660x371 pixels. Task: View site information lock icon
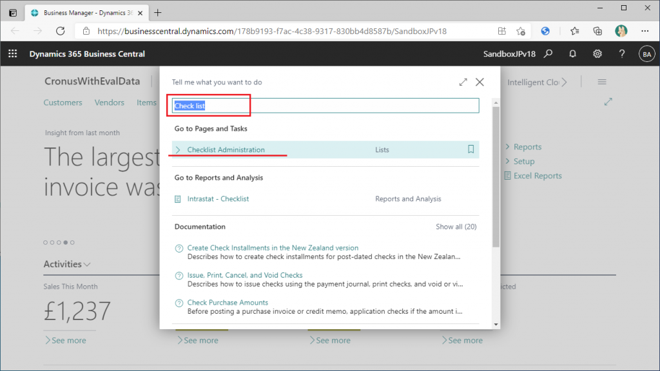86,31
